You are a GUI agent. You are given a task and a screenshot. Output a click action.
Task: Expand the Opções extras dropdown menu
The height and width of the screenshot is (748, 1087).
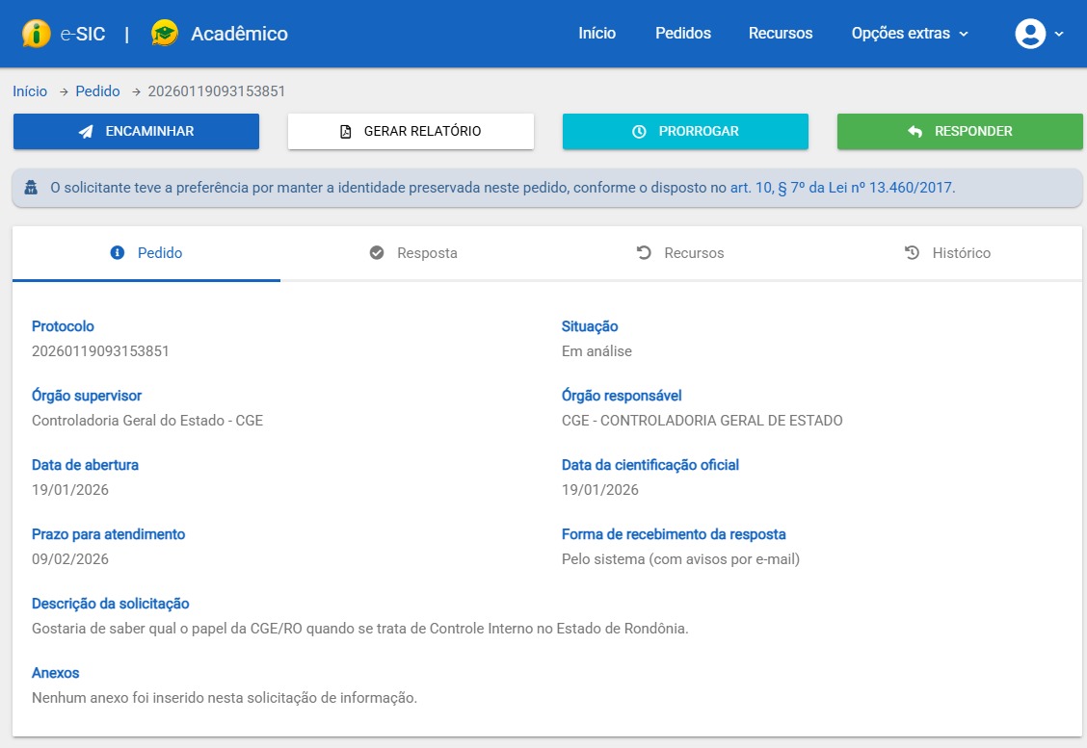coord(910,34)
